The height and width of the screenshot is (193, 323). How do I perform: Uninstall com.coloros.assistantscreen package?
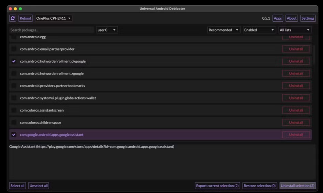click(296, 110)
